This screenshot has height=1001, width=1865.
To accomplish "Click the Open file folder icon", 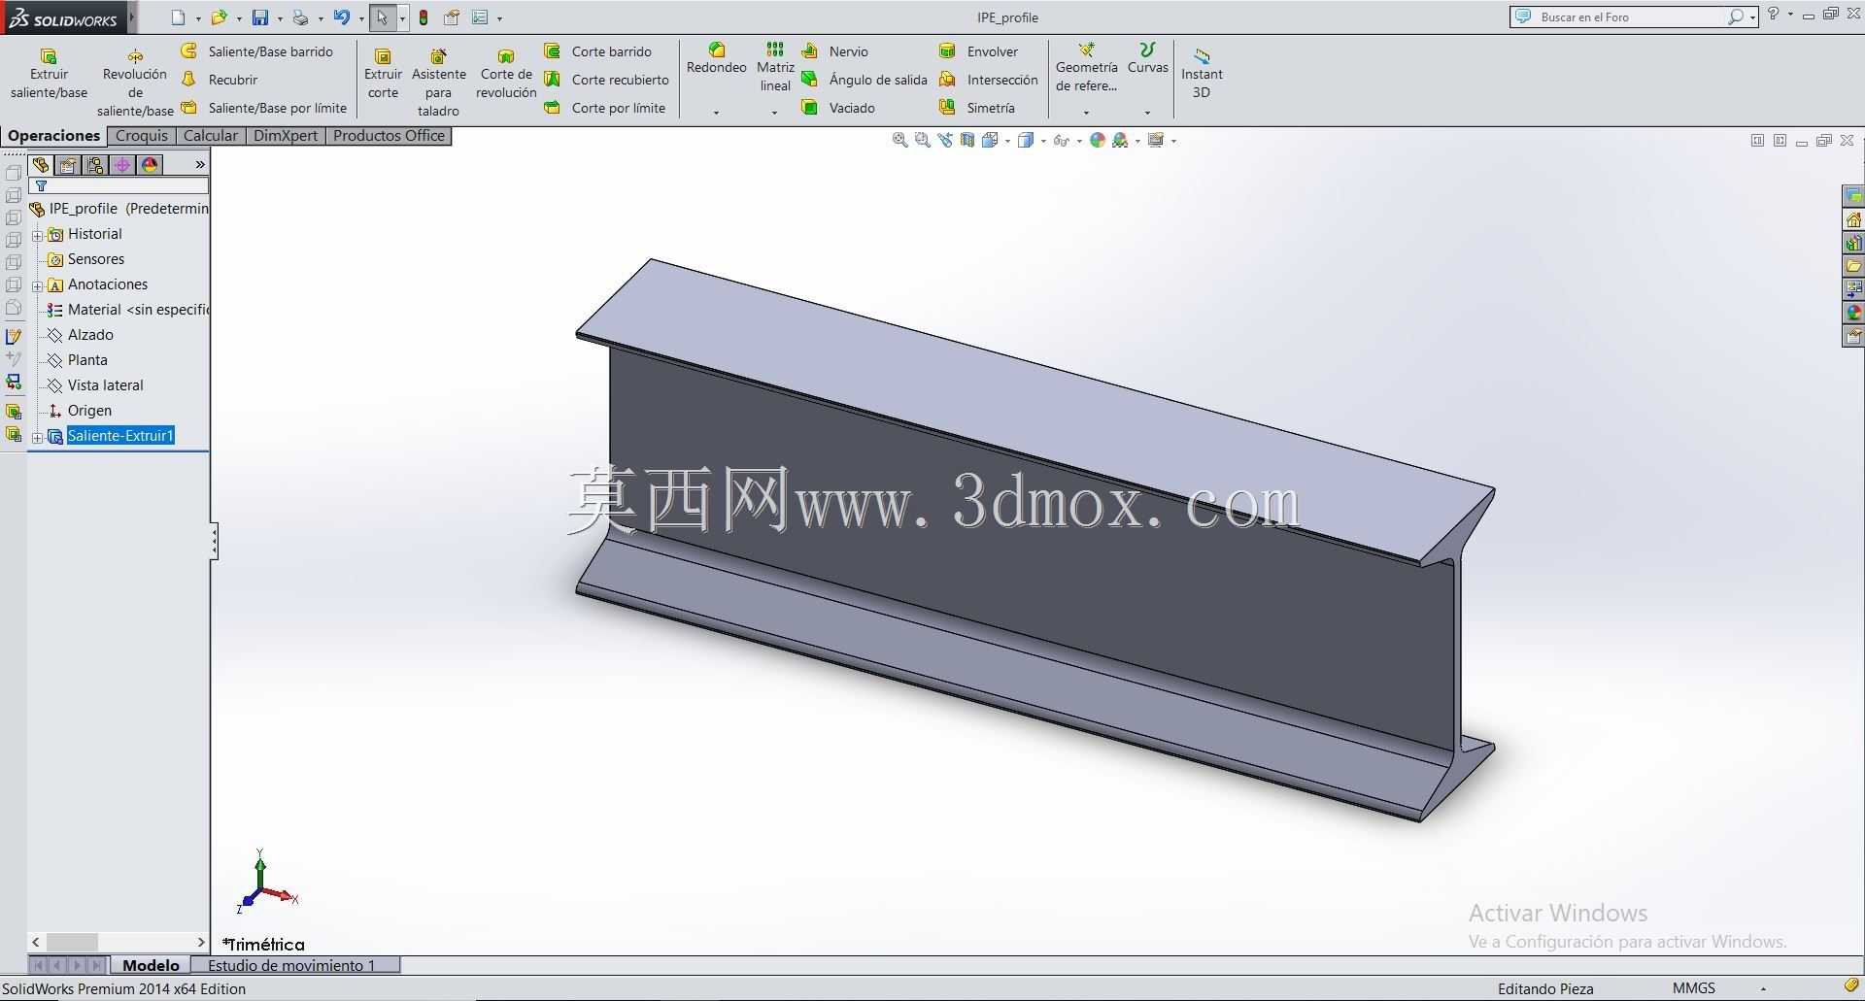I will [219, 17].
